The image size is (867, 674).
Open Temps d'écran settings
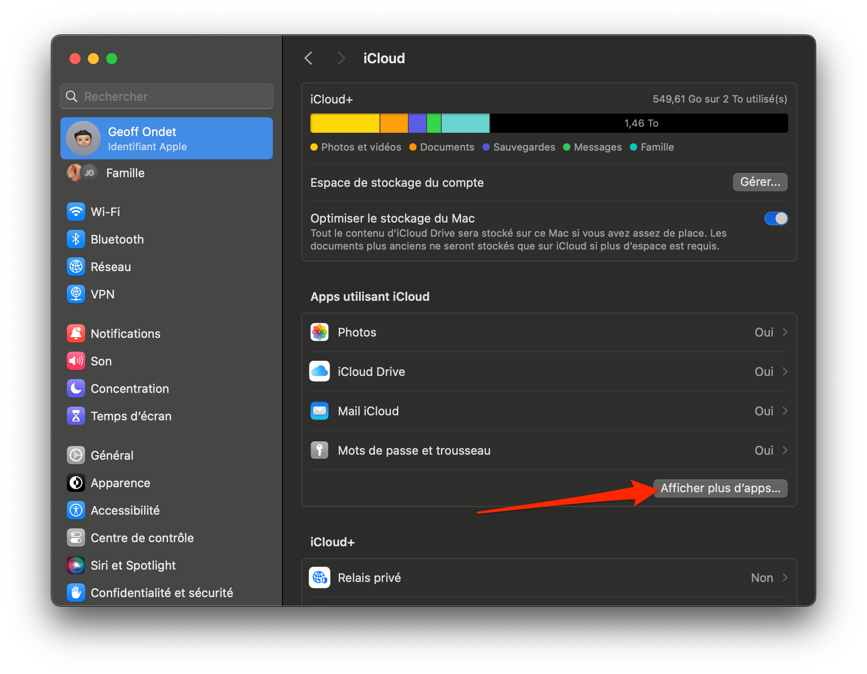[x=167, y=416]
